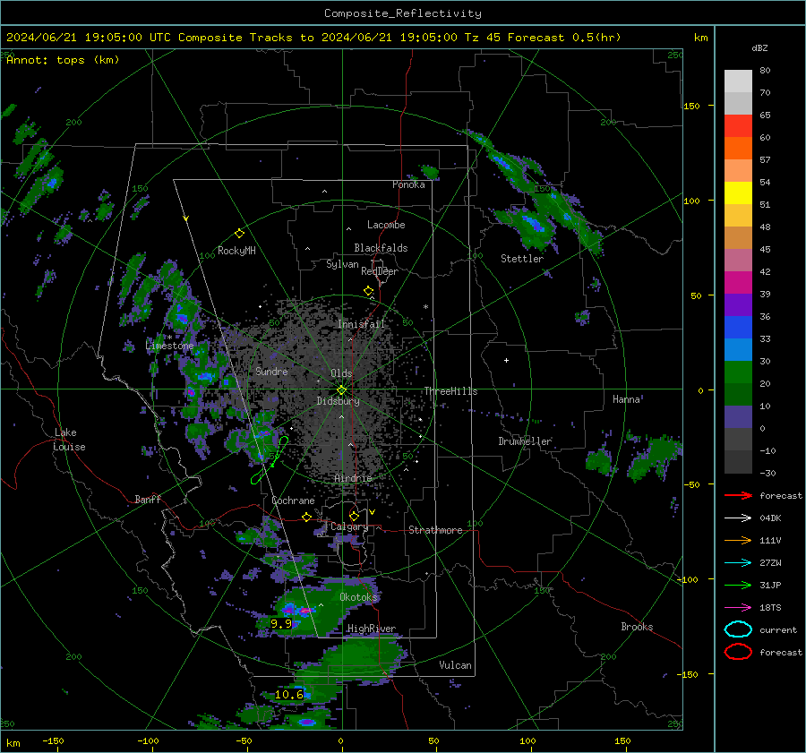Click the Vulcan city label

point(455,665)
